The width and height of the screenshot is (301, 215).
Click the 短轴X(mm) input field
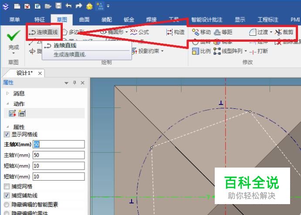point(58,166)
